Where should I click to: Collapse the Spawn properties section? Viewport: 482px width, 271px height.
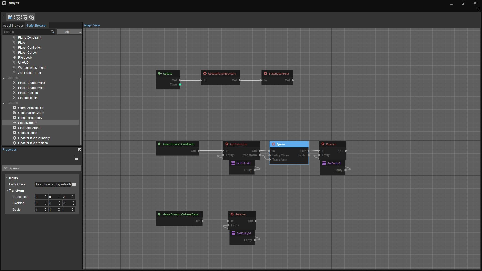[6, 168]
